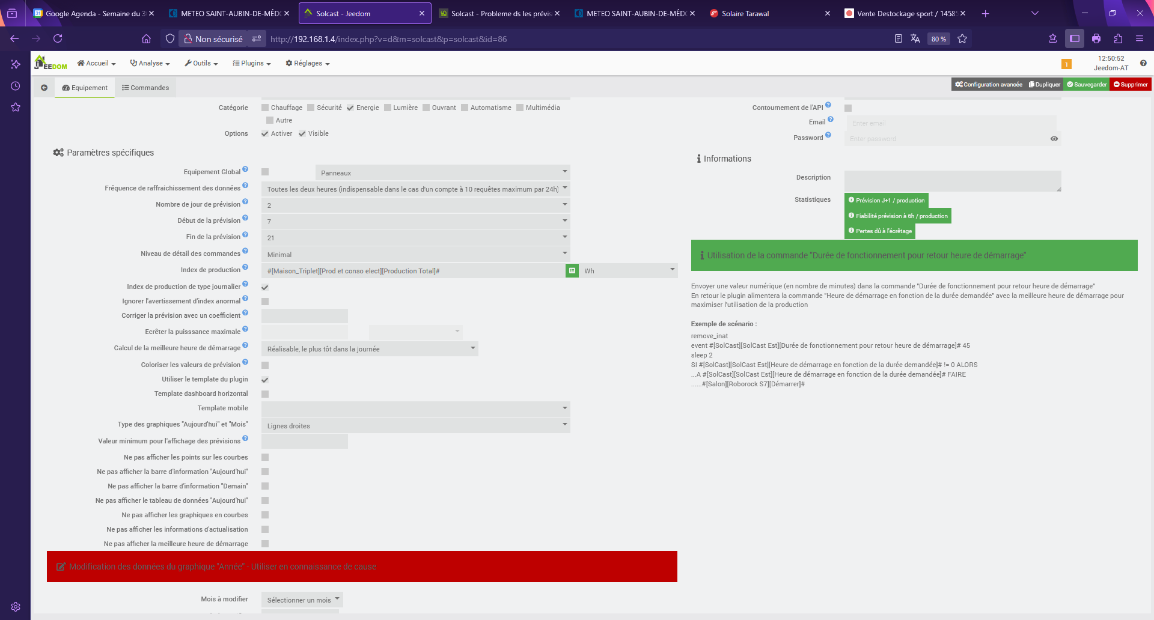This screenshot has width=1154, height=620.
Task: Click the print icon in browser toolbar
Action: point(1096,38)
